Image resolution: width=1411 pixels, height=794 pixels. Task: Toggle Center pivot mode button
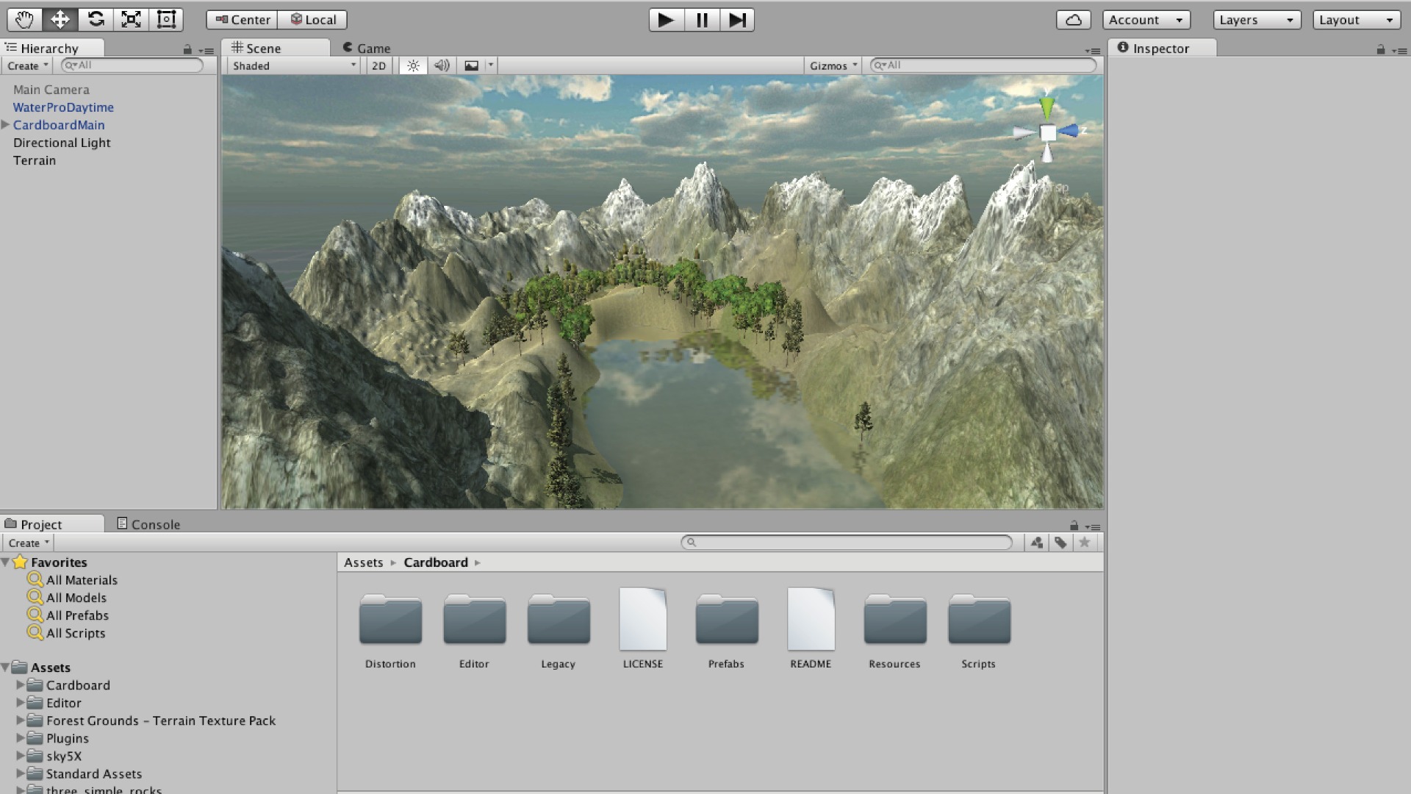tap(242, 20)
